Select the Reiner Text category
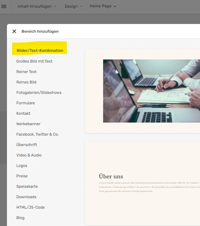The height and width of the screenshot is (226, 200). point(26,72)
